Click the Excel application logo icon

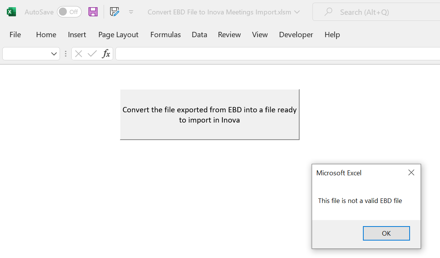click(11, 12)
